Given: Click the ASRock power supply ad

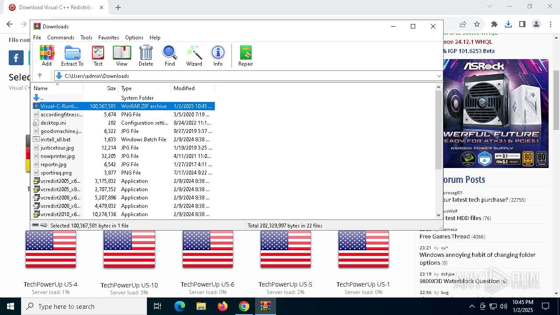Looking at the screenshot, I should click(x=496, y=113).
